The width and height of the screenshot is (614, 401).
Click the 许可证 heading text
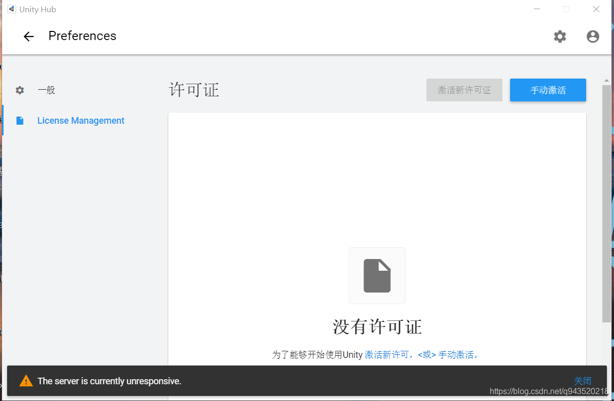click(x=194, y=90)
